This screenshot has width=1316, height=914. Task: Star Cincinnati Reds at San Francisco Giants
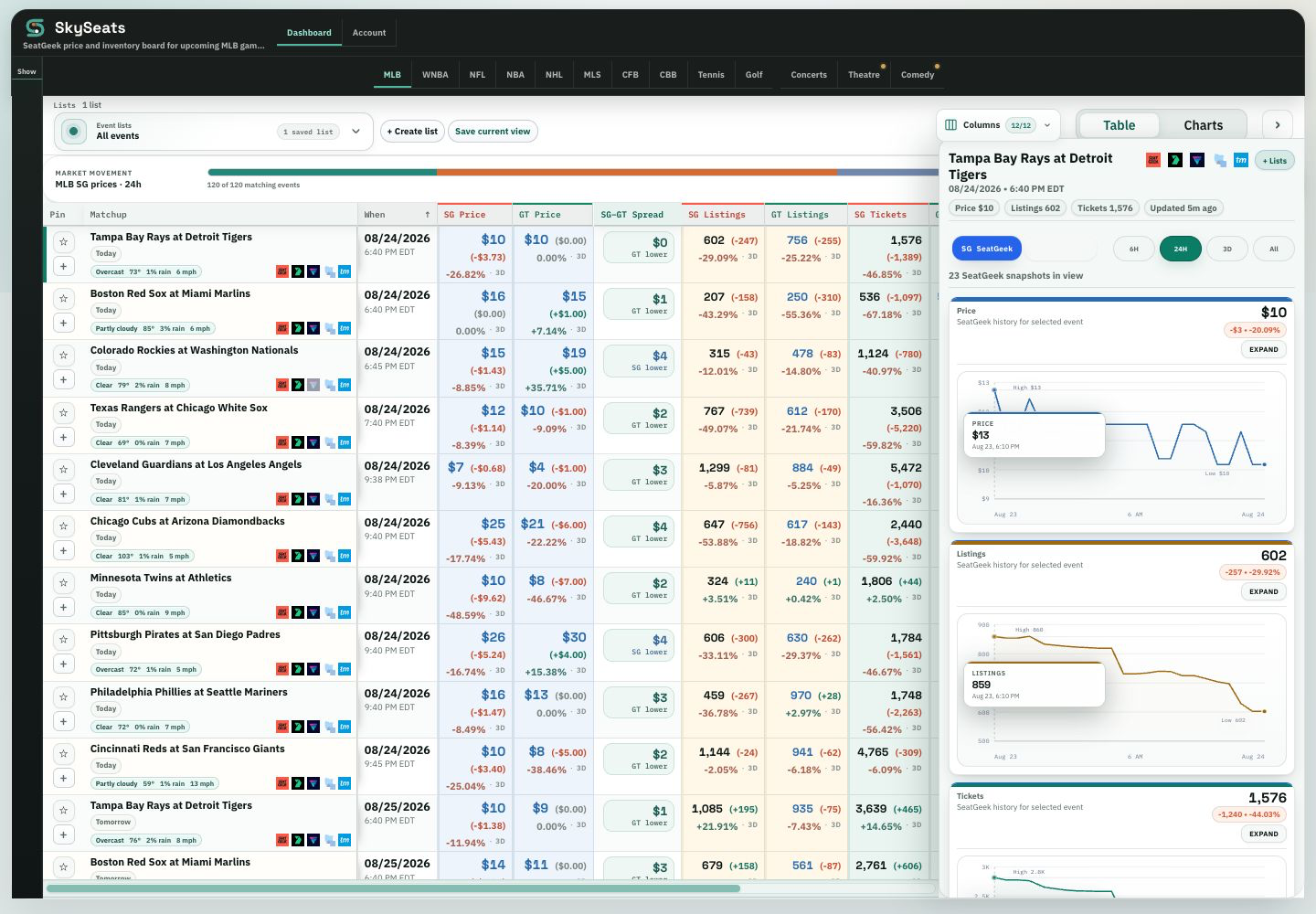tap(63, 753)
